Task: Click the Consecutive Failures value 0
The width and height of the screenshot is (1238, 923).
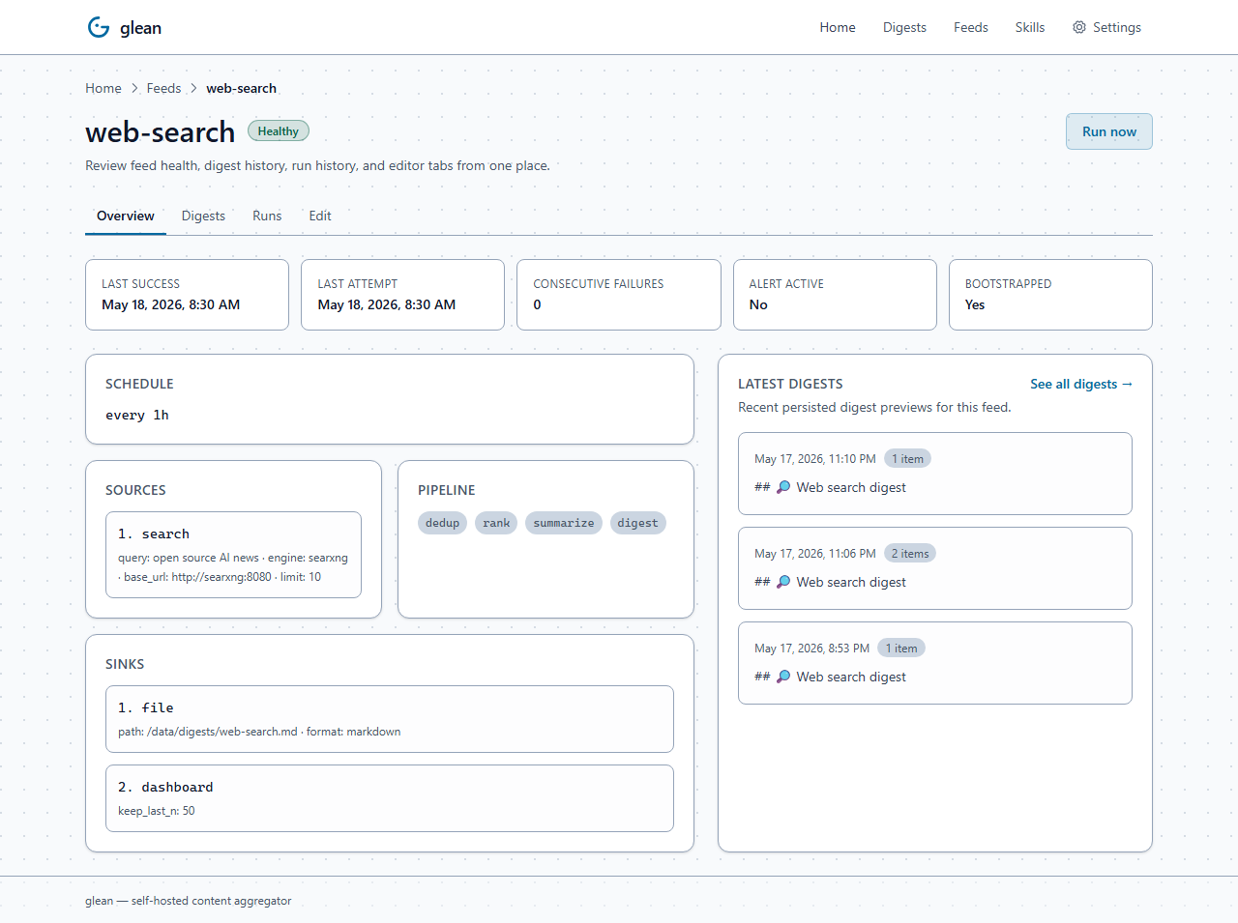Action: 538,304
